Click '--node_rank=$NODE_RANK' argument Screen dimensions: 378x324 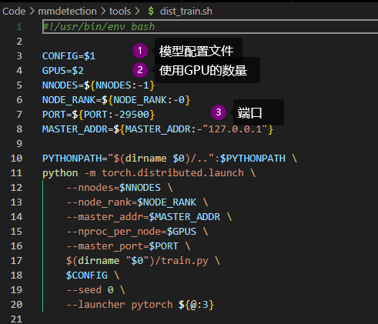point(131,202)
